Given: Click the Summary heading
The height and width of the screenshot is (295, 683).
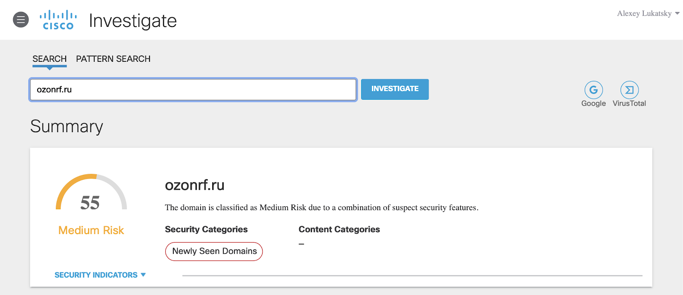Looking at the screenshot, I should [67, 126].
